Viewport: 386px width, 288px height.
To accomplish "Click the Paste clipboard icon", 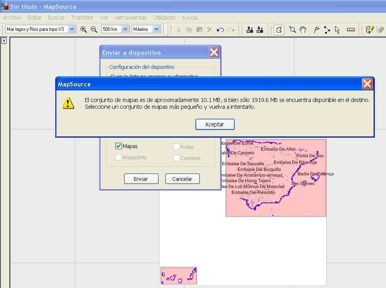I will pos(199,30).
